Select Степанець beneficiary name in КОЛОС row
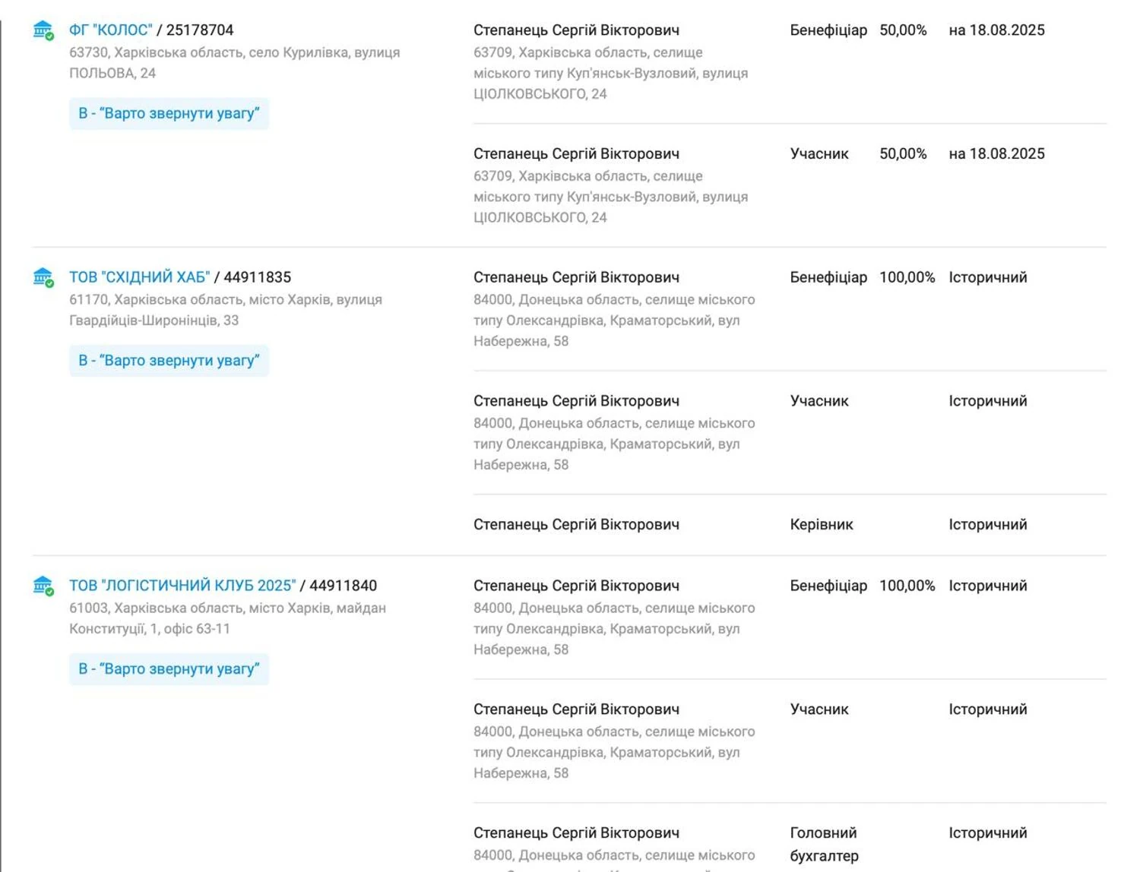Viewport: 1140px width, 872px height. coord(576,30)
